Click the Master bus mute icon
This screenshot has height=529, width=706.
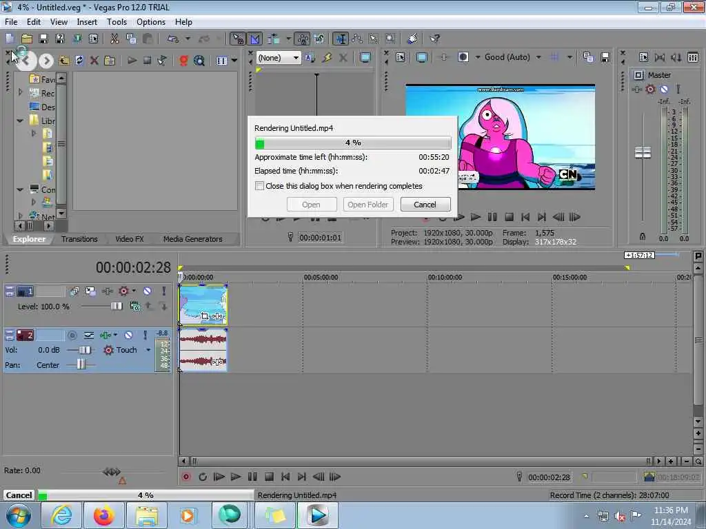(x=664, y=89)
